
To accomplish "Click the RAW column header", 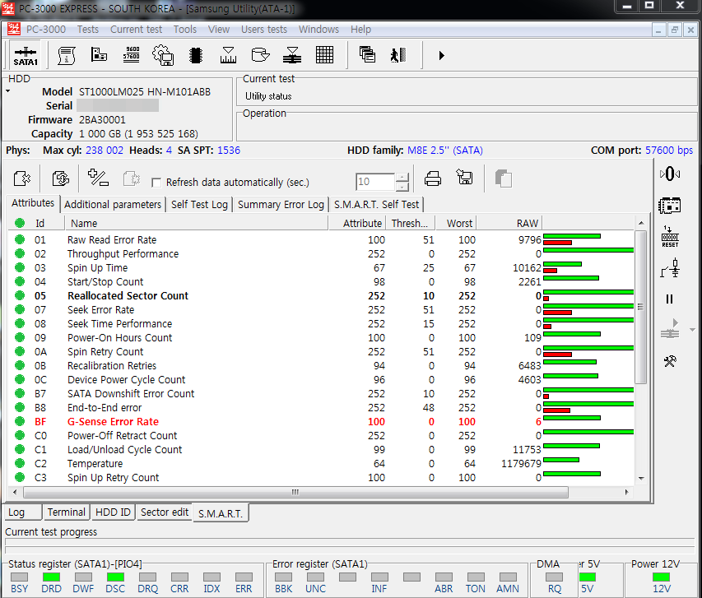I will pyautogui.click(x=509, y=223).
